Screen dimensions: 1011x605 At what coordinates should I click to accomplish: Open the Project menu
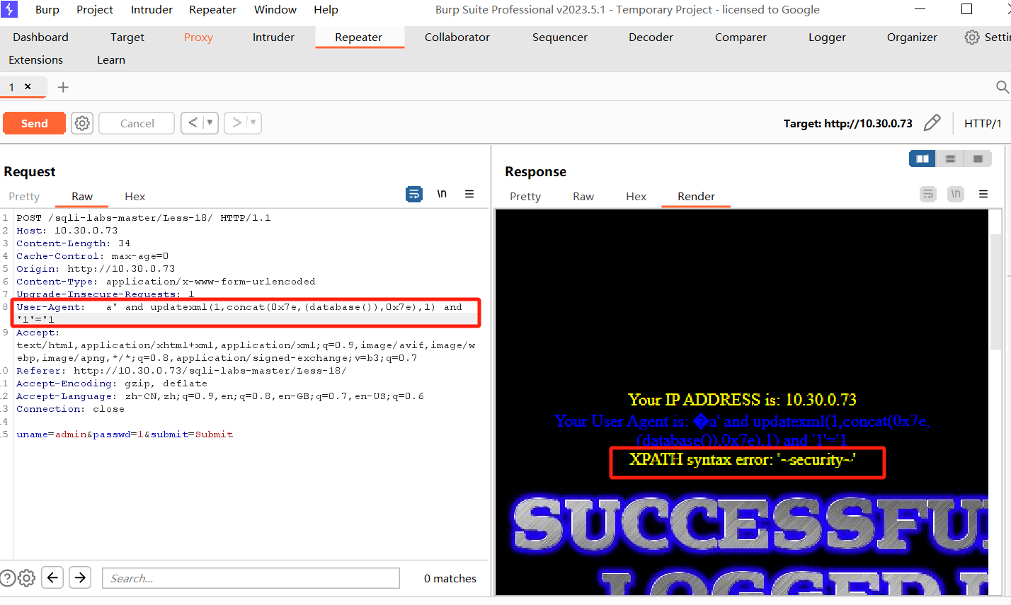pos(95,10)
